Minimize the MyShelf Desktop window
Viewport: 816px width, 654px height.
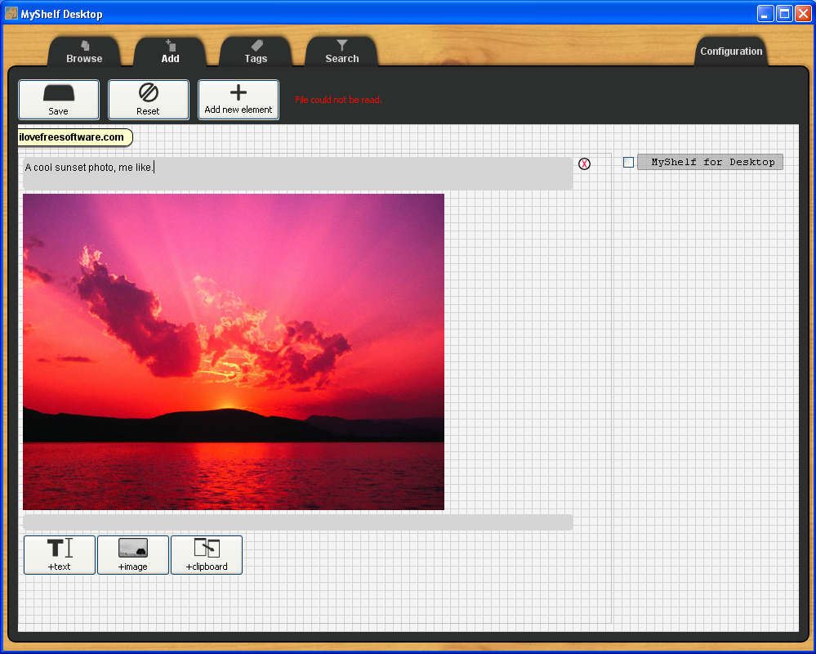coord(765,14)
